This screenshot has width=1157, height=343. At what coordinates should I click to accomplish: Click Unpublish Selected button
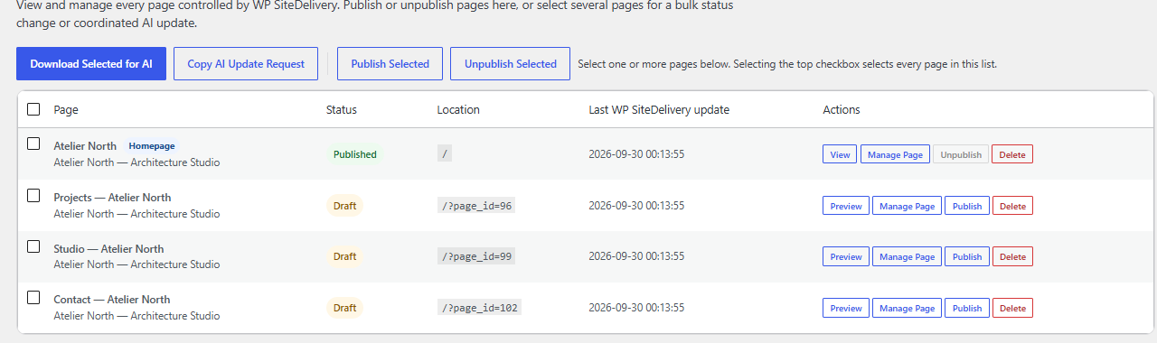tap(510, 64)
